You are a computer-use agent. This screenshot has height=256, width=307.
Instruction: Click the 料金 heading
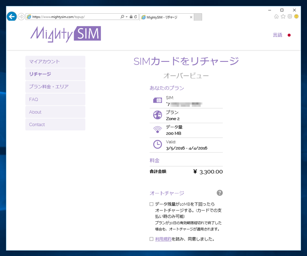154,160
